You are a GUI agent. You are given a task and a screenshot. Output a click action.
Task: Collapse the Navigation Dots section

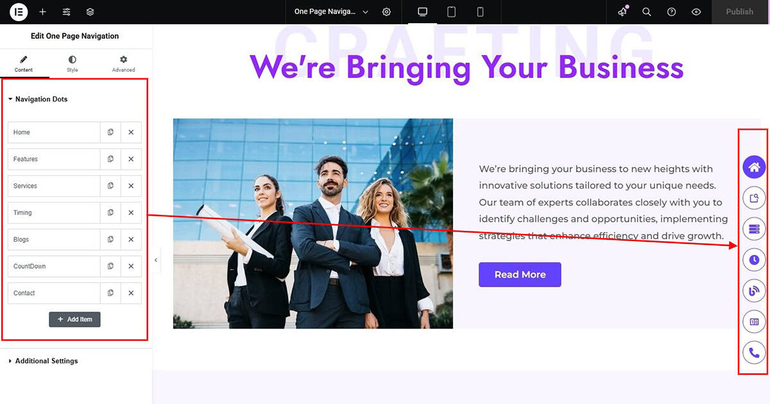37,99
